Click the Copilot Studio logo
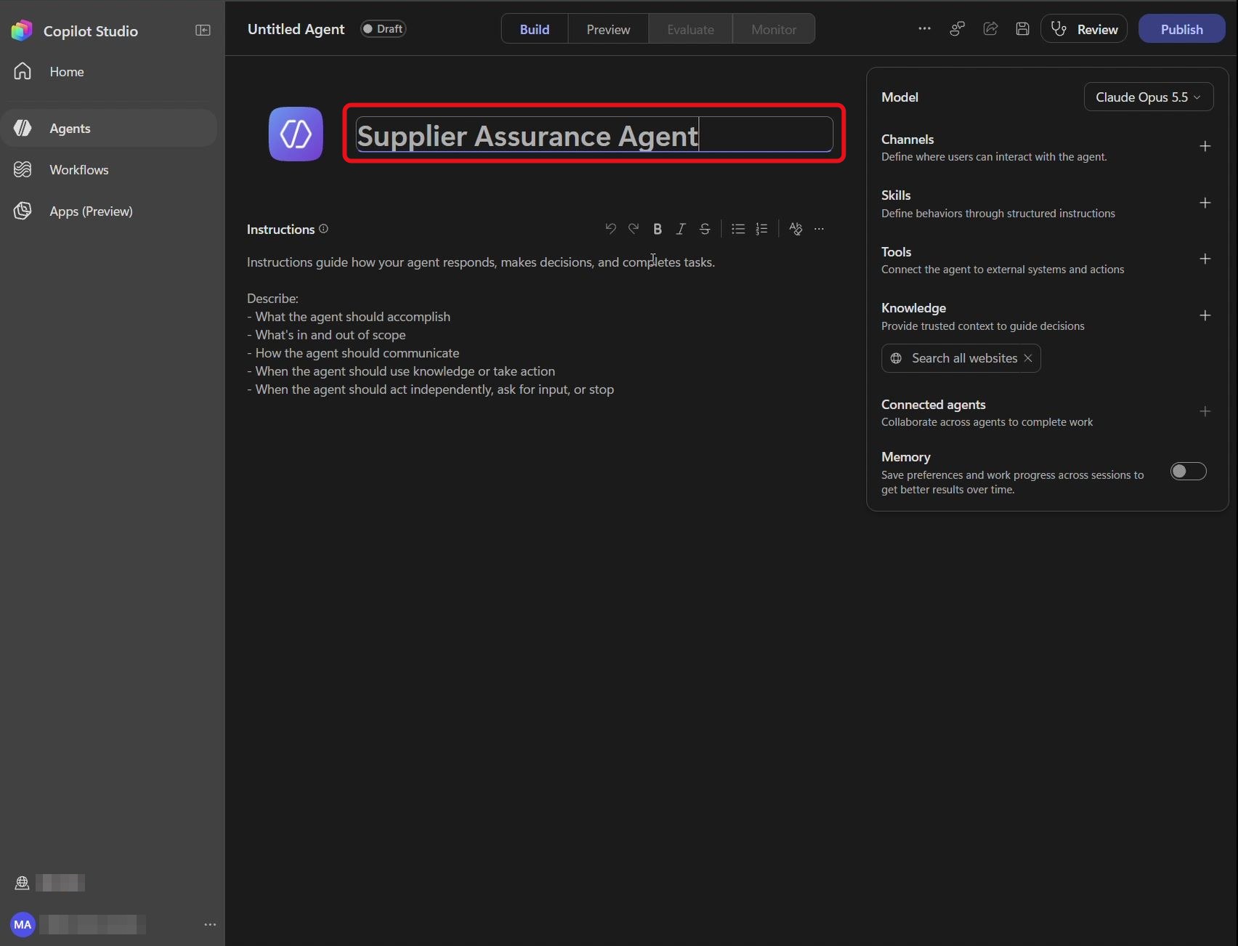1238x946 pixels. [x=22, y=31]
